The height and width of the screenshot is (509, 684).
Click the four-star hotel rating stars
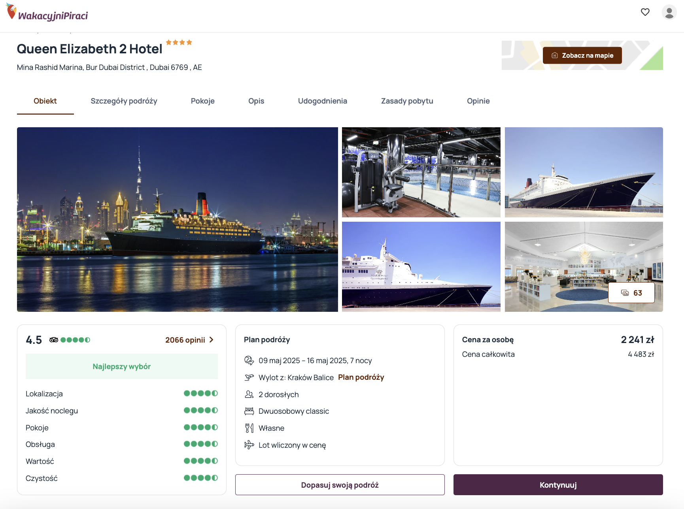[x=179, y=42]
